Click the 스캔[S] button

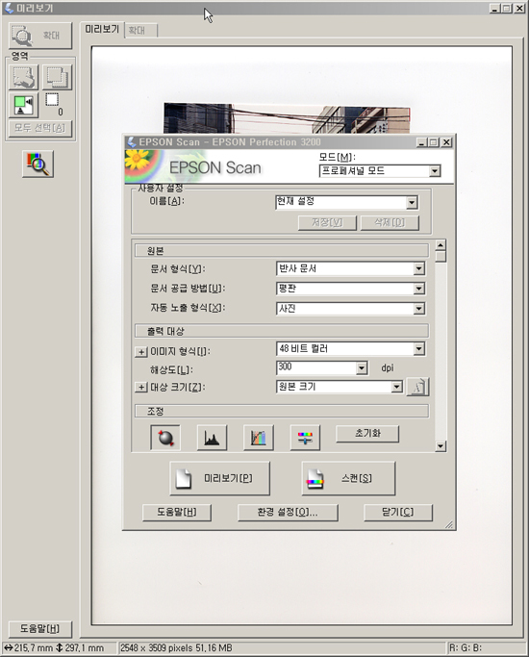click(348, 478)
